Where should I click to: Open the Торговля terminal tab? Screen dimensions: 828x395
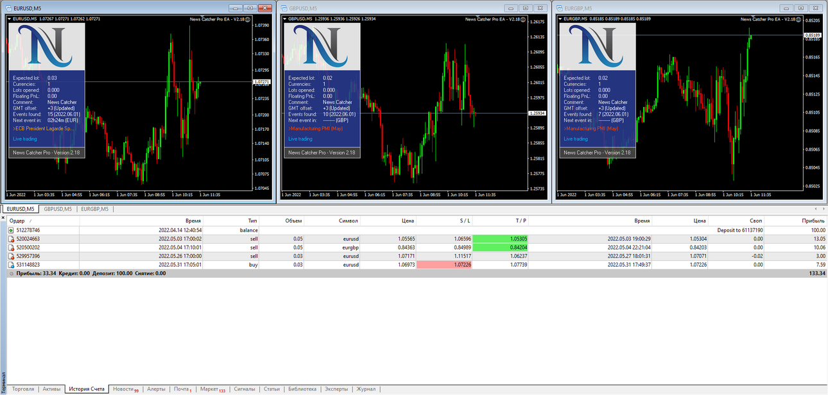tap(23, 389)
